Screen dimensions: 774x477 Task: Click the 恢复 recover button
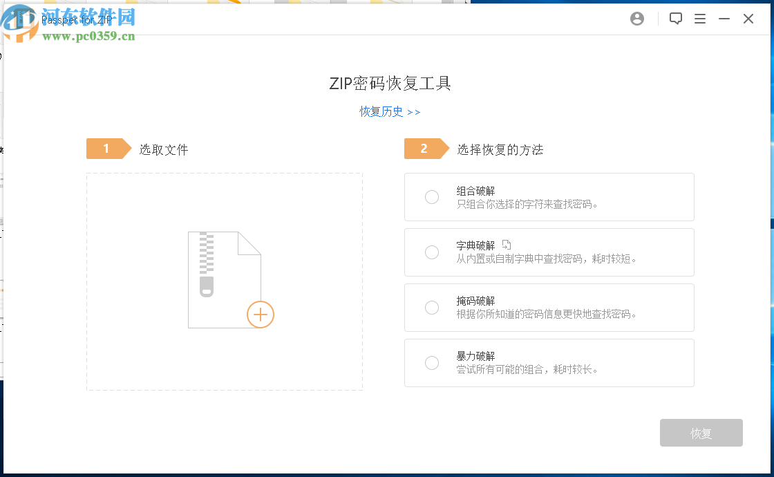pos(701,433)
